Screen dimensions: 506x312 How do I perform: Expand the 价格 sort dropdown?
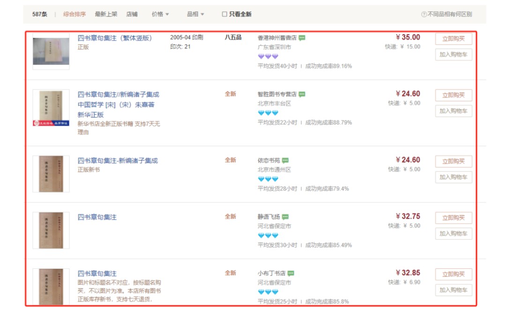(x=160, y=14)
